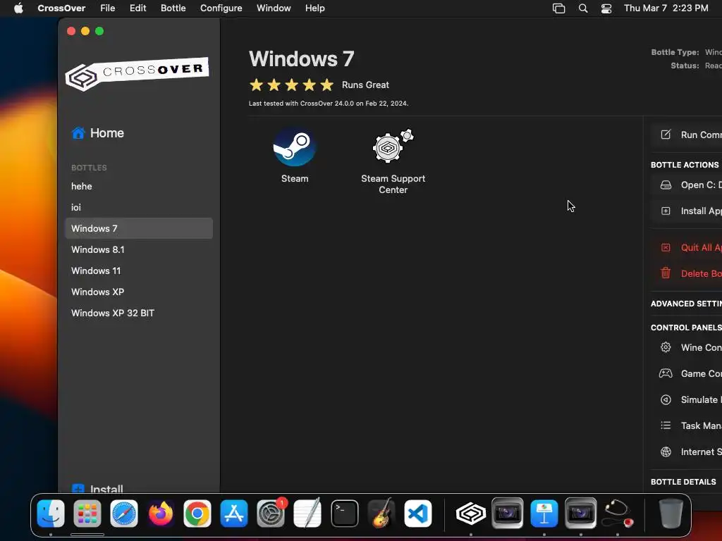Open the Steam Support Center icon
The height and width of the screenshot is (541, 722).
(393, 146)
